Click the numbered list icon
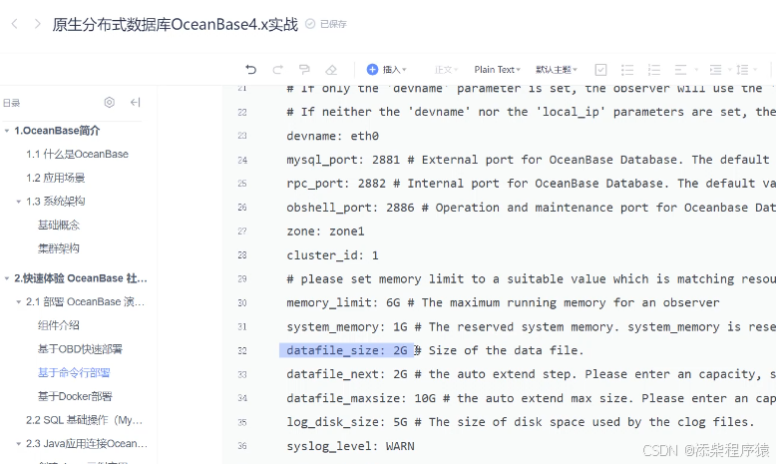 pyautogui.click(x=654, y=70)
